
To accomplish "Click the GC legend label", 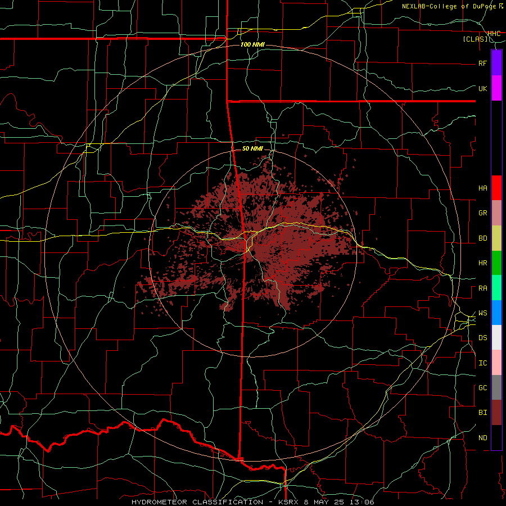I will click(x=483, y=388).
